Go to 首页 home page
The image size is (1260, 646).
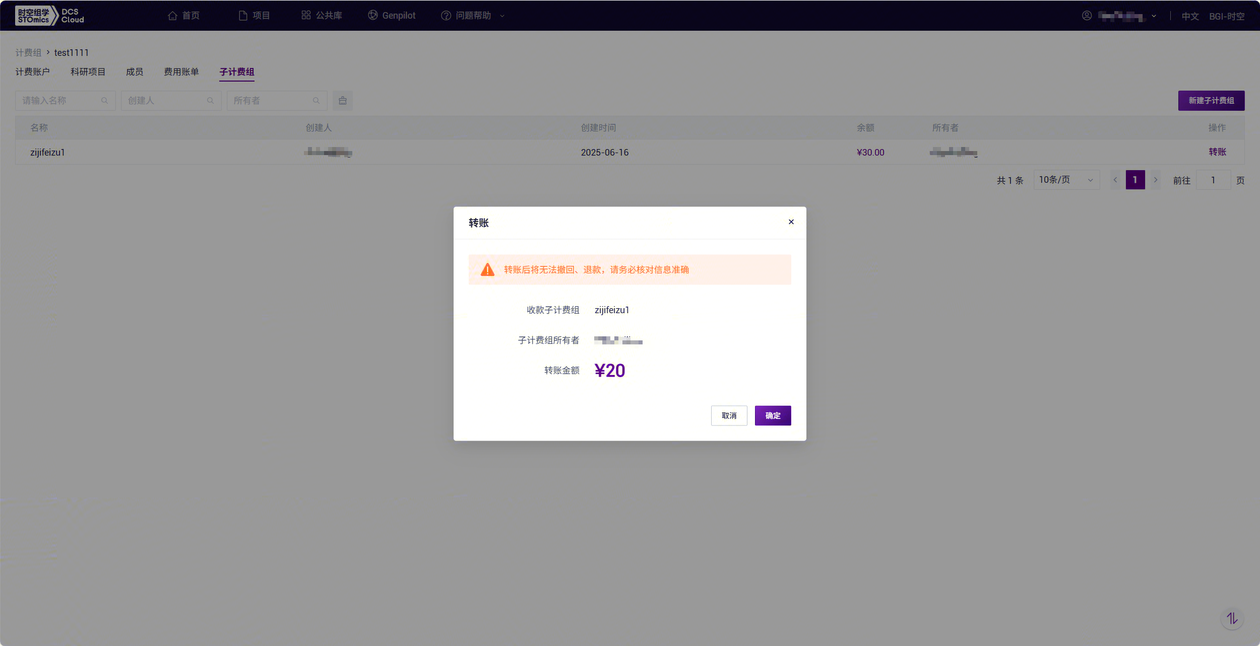point(184,16)
